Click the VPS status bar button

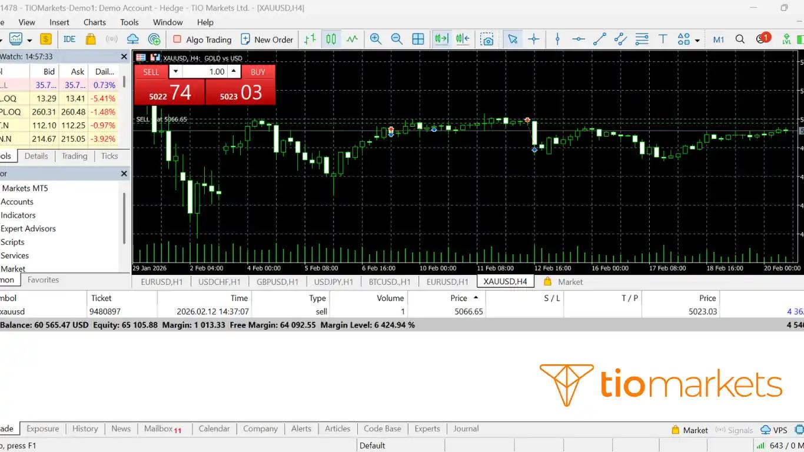tap(774, 430)
